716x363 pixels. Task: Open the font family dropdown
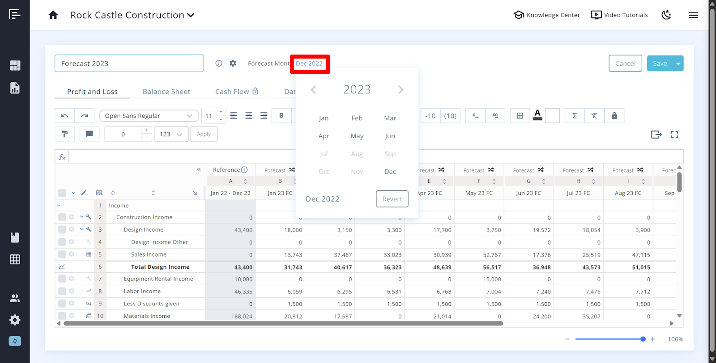coord(149,116)
